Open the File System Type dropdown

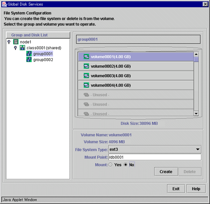pyautogui.click(x=198, y=149)
